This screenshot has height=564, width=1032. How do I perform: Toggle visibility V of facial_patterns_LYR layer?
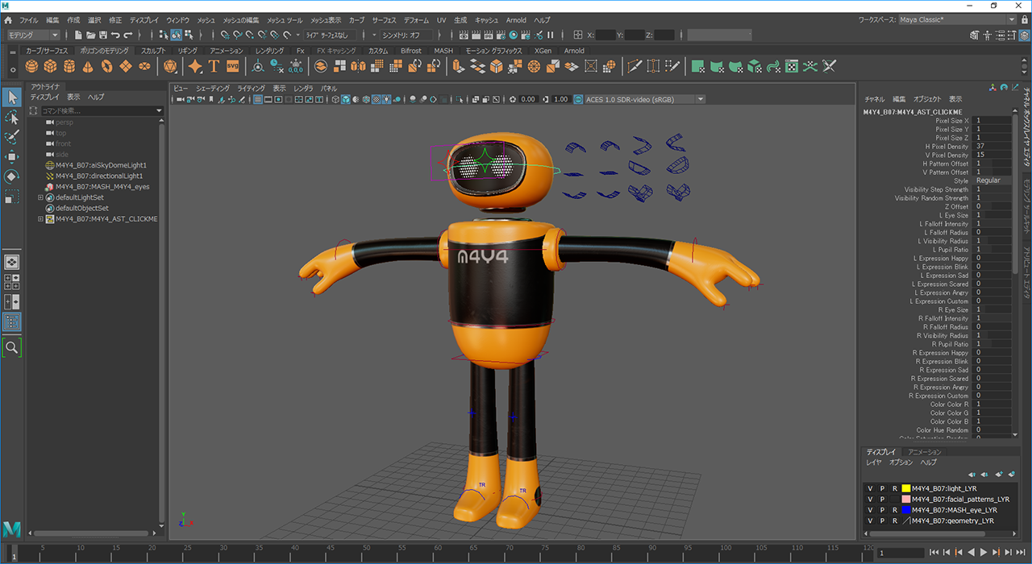(x=870, y=500)
